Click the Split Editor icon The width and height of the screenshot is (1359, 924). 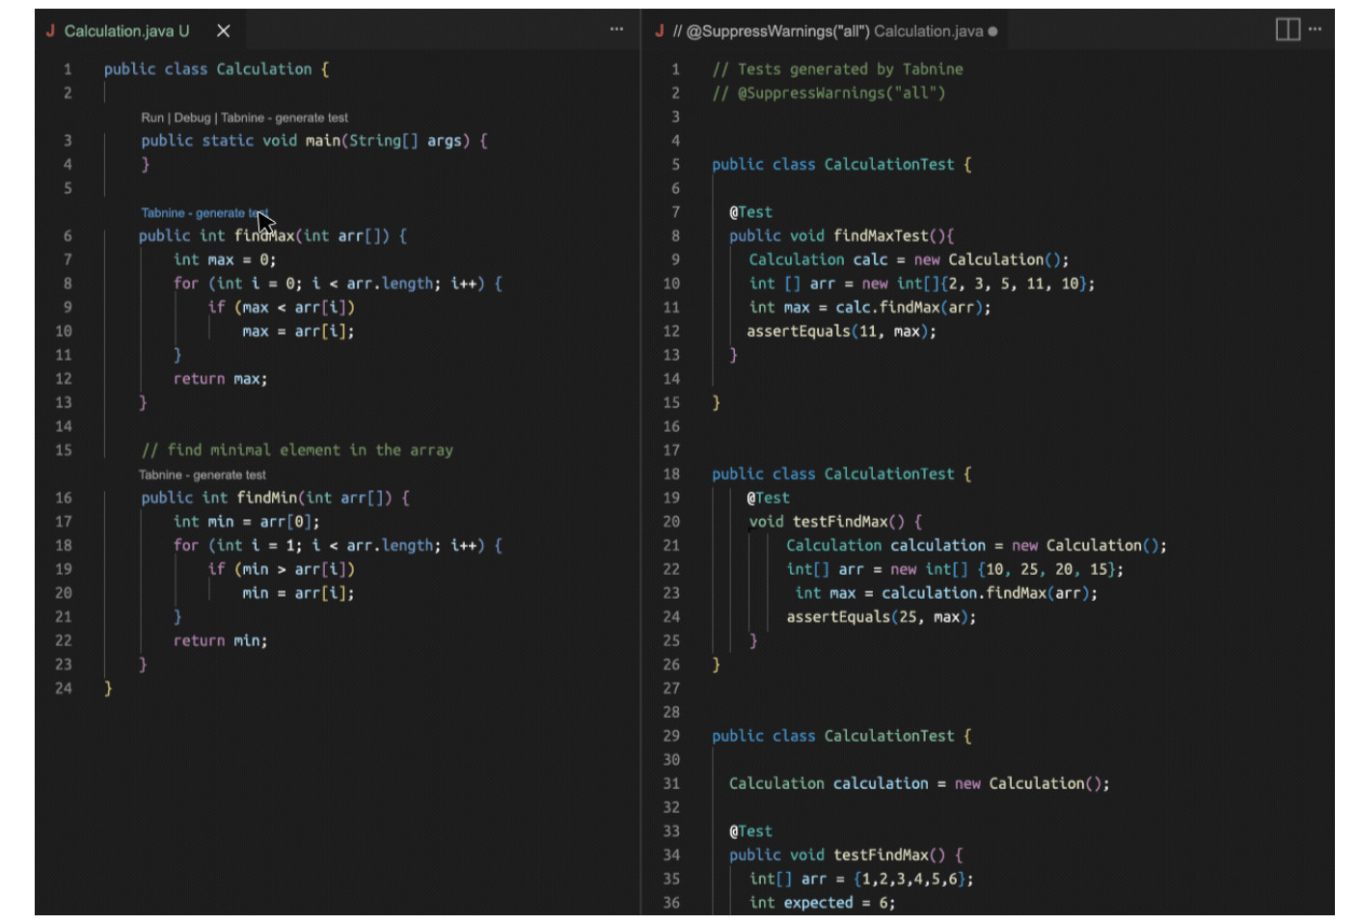(x=1288, y=30)
